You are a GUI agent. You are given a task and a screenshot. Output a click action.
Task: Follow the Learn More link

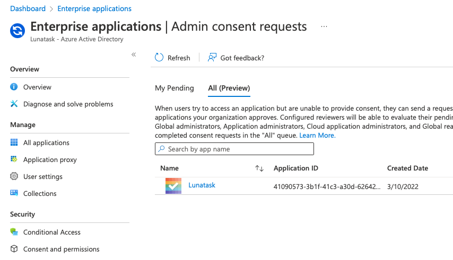click(317, 136)
